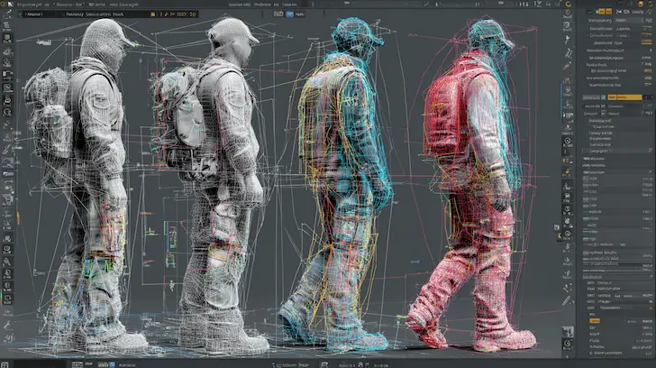Image resolution: width=656 pixels, height=368 pixels.
Task: Open the thumbnail preview in the right icon strip
Action: click(568, 332)
